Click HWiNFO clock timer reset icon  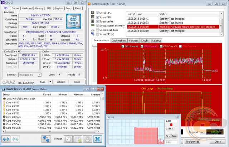[68, 139]
